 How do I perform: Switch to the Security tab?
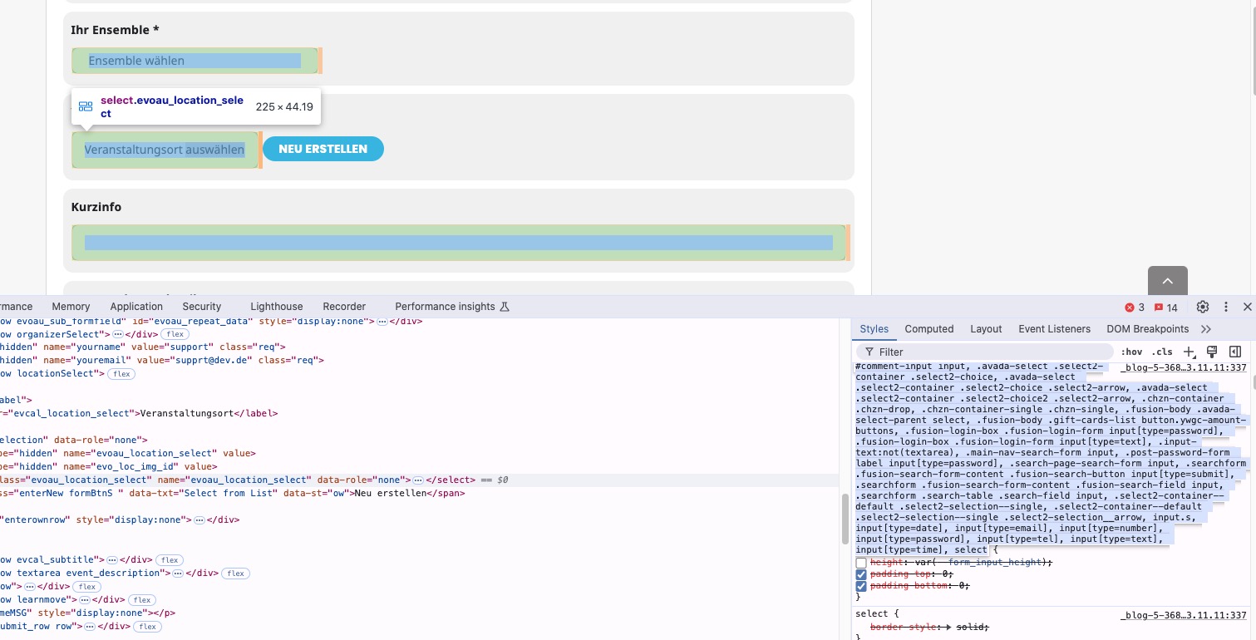pos(202,307)
